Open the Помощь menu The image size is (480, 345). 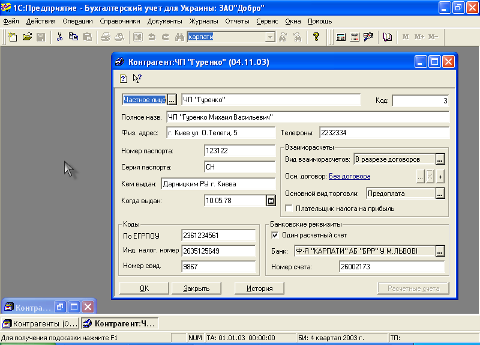pos(320,21)
